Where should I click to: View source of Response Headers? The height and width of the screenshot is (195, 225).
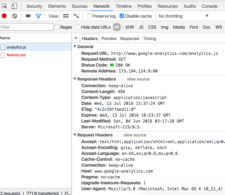(138, 79)
